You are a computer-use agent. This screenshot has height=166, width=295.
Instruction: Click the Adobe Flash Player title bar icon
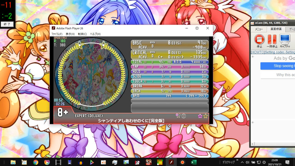[x=53, y=28]
